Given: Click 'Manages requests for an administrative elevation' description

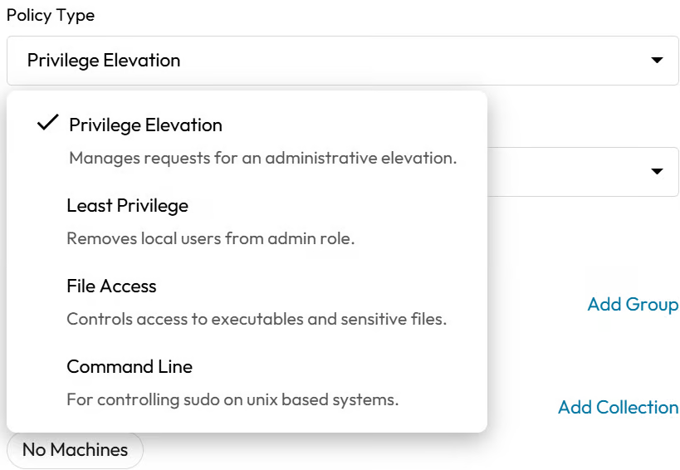Looking at the screenshot, I should pos(262,158).
